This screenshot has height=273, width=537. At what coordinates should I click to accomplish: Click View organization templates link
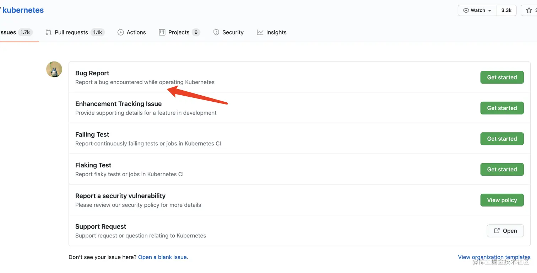pyautogui.click(x=494, y=257)
